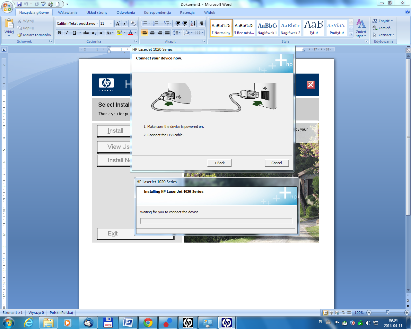Undo last action in Quick Access toolbar
Image resolution: width=411 pixels, height=329 pixels.
[26, 4]
